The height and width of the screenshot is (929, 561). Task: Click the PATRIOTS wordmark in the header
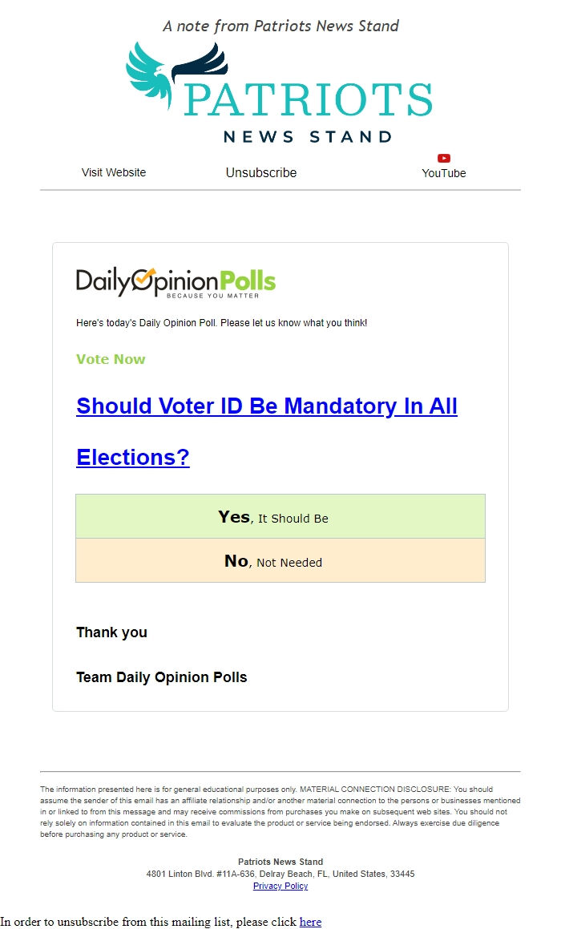coord(307,100)
